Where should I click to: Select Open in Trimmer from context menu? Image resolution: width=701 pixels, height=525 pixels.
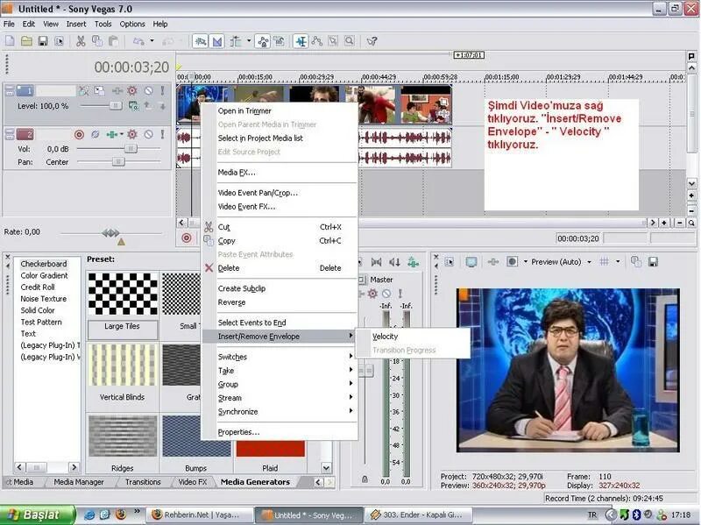tap(244, 111)
